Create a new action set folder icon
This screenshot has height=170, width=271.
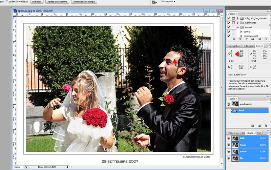point(252,39)
